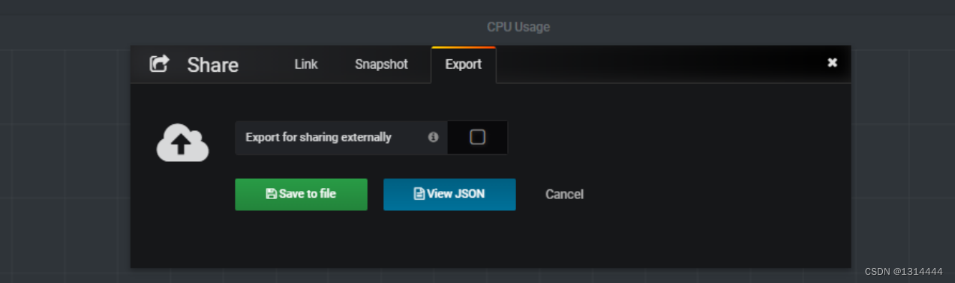This screenshot has height=283, width=955.
Task: Click the cloud upload icon
Action: [182, 142]
